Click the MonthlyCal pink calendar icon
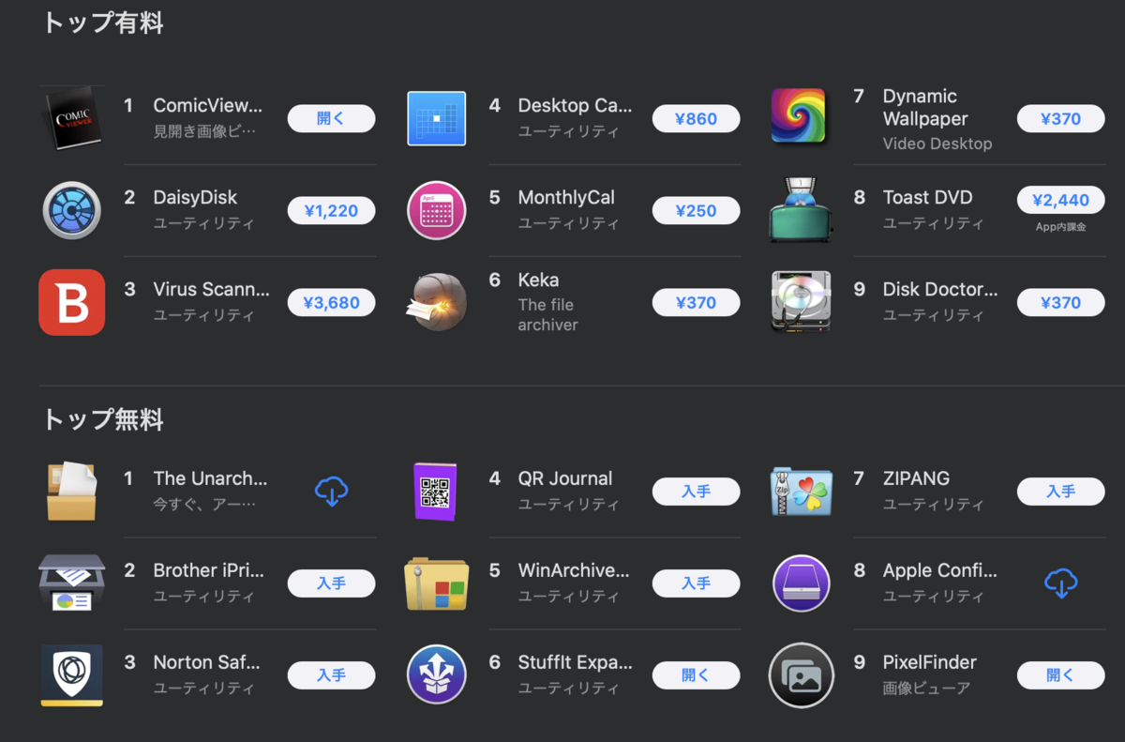Image resolution: width=1125 pixels, height=742 pixels. coord(437,210)
